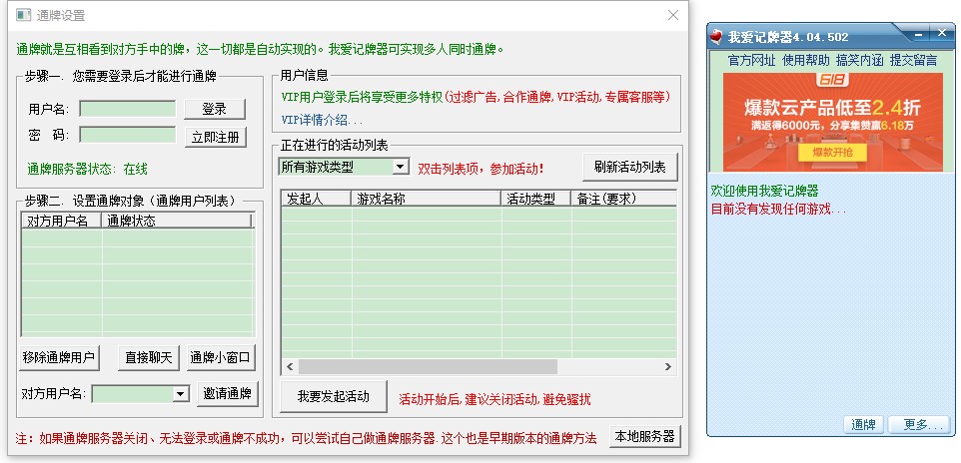Focus the 用户名 input field
Screen dimensions: 961x463
pos(128,109)
